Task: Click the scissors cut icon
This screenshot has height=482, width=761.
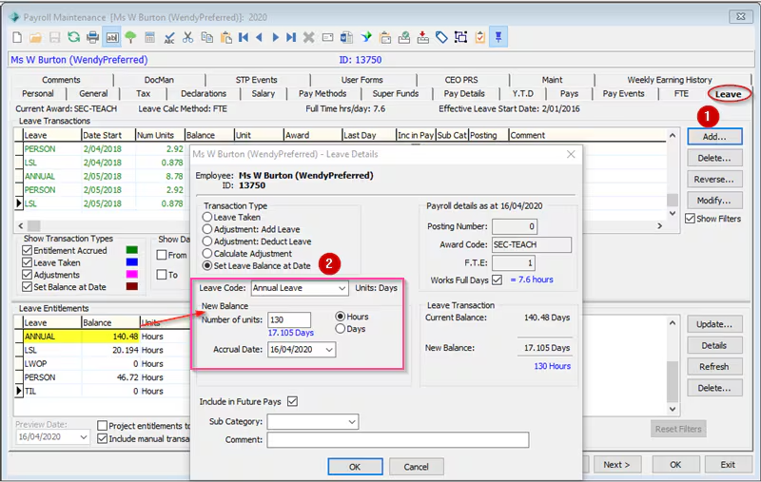Action: coord(187,37)
